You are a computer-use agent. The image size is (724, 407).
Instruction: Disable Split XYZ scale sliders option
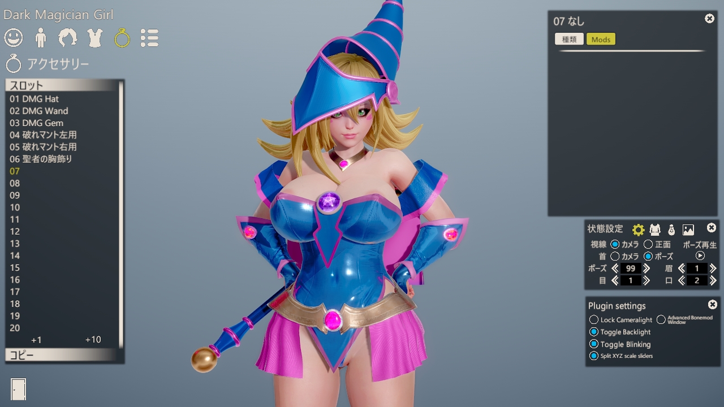pyautogui.click(x=594, y=356)
